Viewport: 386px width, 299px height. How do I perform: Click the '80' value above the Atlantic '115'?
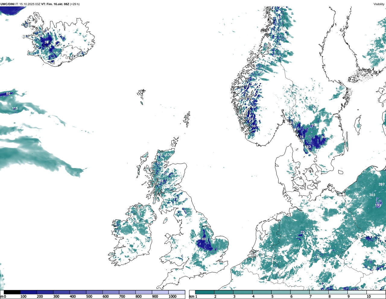(x=8, y=94)
